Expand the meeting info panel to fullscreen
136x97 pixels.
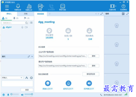click(102, 14)
